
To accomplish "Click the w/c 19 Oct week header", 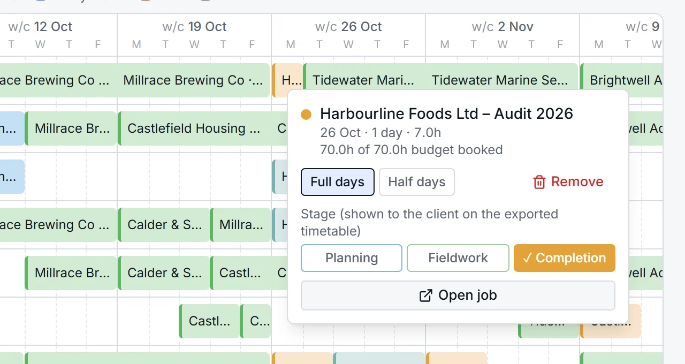I will tap(194, 27).
